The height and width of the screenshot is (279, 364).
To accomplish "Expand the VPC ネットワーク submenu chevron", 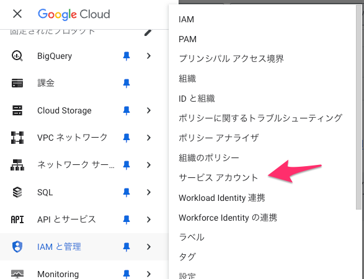I will [149, 138].
